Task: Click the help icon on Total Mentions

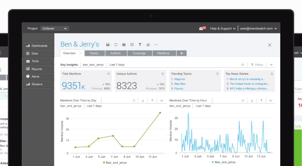Action: (x=109, y=74)
